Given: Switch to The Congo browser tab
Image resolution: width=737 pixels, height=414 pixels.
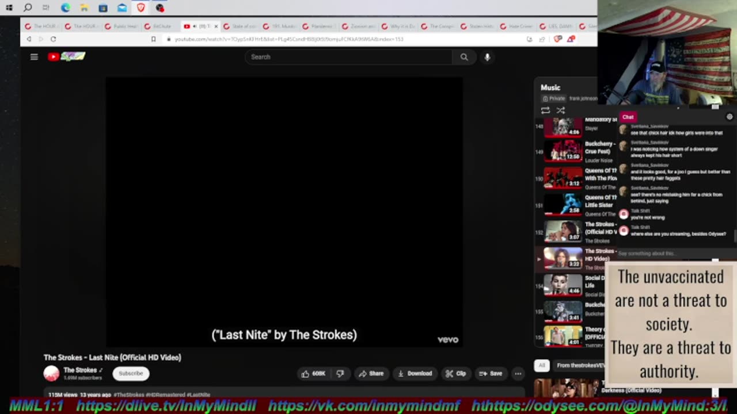Looking at the screenshot, I should [438, 26].
